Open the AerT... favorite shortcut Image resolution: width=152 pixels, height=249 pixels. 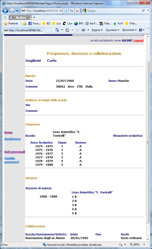point(92,23)
